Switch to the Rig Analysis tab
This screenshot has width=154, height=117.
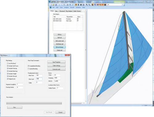coord(69,11)
